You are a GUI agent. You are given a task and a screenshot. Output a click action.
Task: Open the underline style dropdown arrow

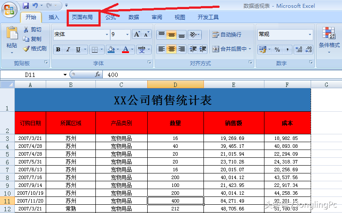tap(85, 50)
